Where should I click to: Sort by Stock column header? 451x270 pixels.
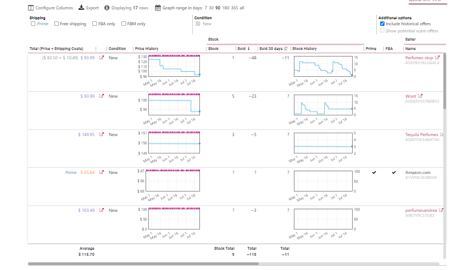coord(214,48)
